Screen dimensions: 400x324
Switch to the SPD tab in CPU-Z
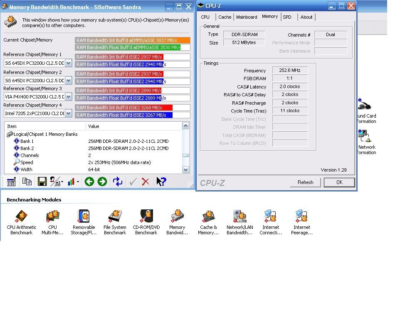[287, 17]
